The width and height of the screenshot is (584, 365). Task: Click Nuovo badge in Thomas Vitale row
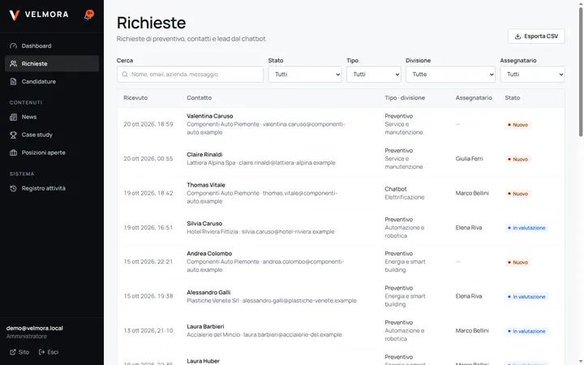pos(517,194)
